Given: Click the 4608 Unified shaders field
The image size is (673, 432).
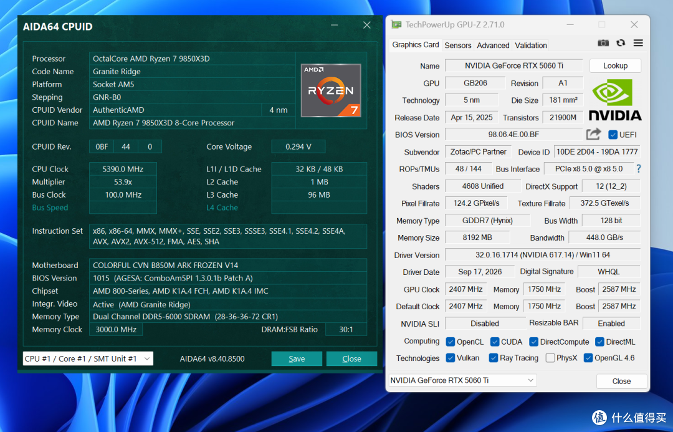Looking at the screenshot, I should (482, 186).
